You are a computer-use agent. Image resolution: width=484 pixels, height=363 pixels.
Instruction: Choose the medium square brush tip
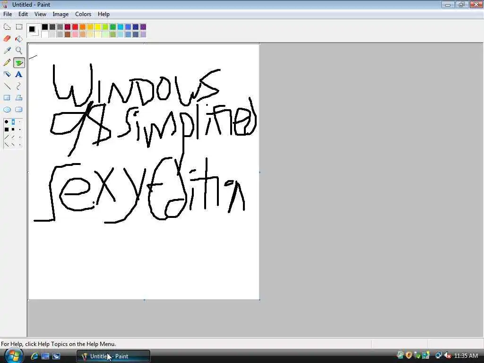point(13,130)
